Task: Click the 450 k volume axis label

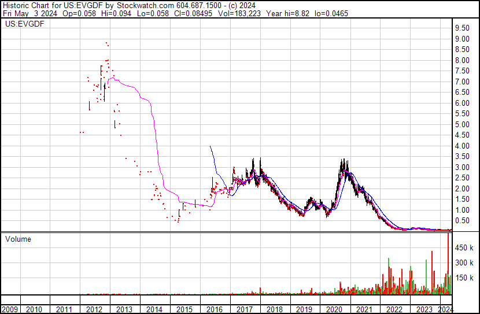Action: coord(463,248)
